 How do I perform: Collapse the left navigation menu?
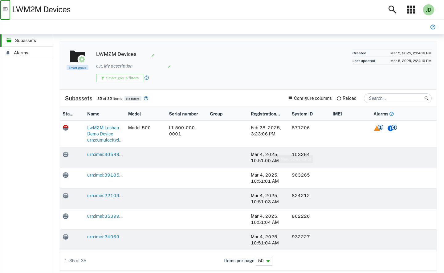click(x=5, y=10)
